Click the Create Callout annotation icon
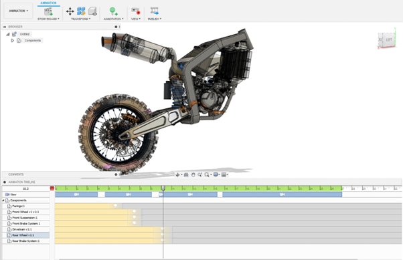 pos(113,11)
